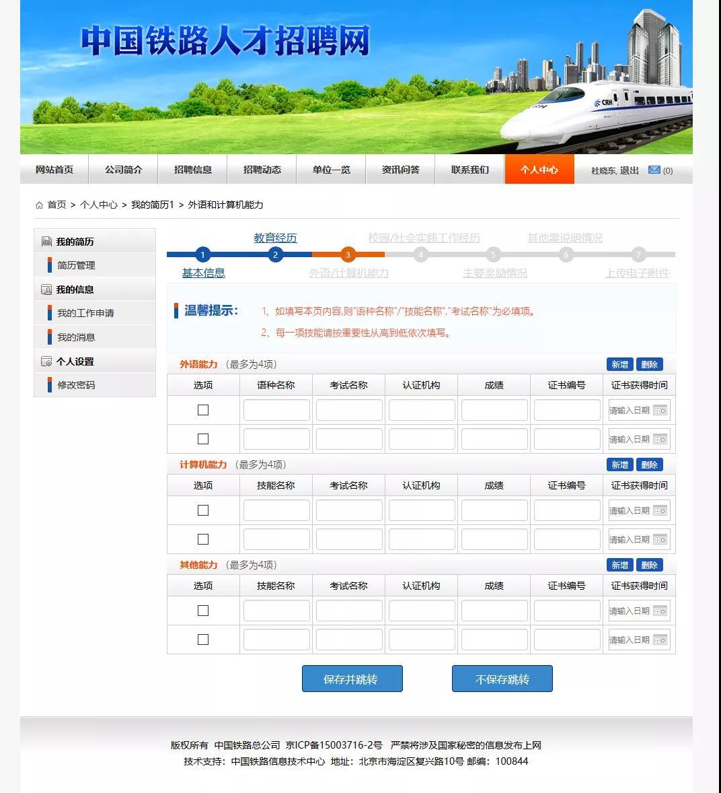Open 我的消息 in the sidebar
The height and width of the screenshot is (793, 721).
[x=76, y=337]
